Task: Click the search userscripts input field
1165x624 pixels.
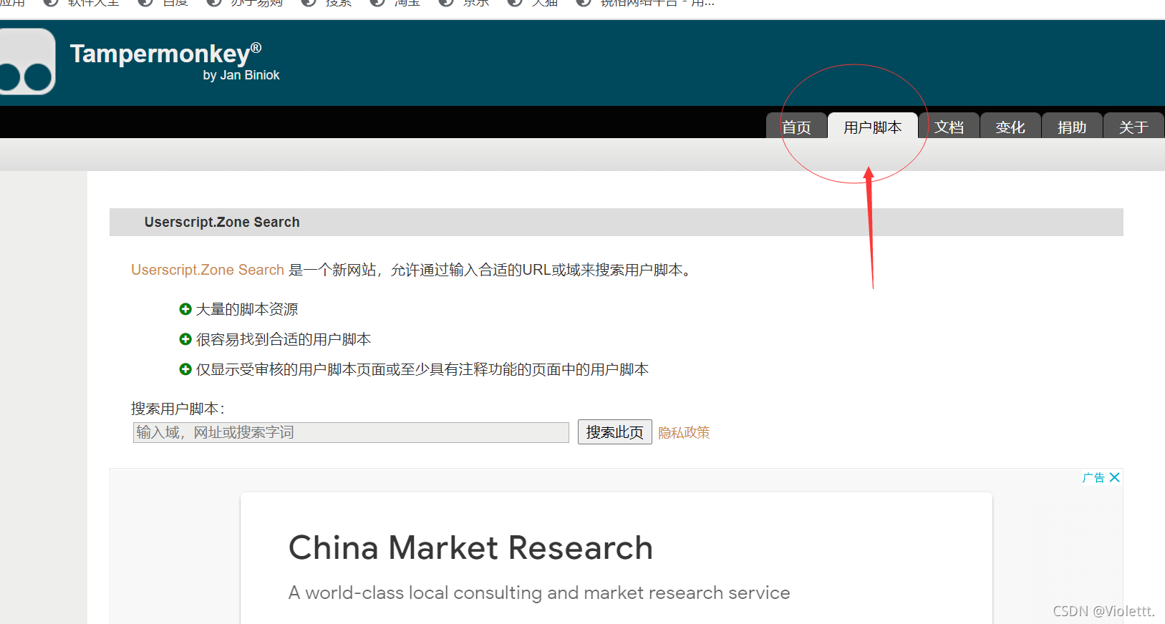Action: [x=351, y=432]
